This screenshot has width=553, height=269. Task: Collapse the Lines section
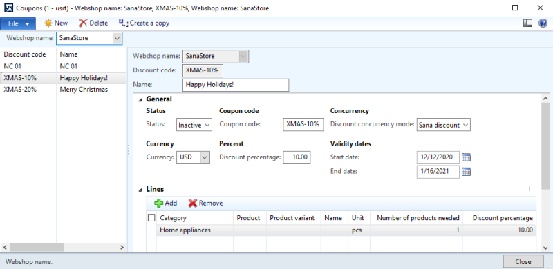[140, 190]
